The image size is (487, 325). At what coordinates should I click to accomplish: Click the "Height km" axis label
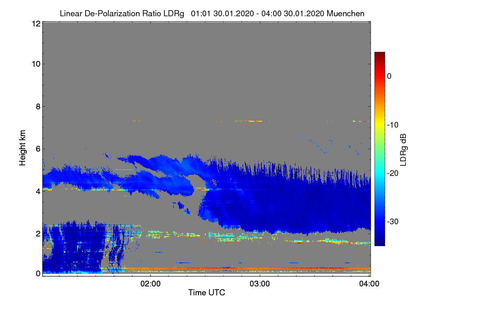[23, 149]
